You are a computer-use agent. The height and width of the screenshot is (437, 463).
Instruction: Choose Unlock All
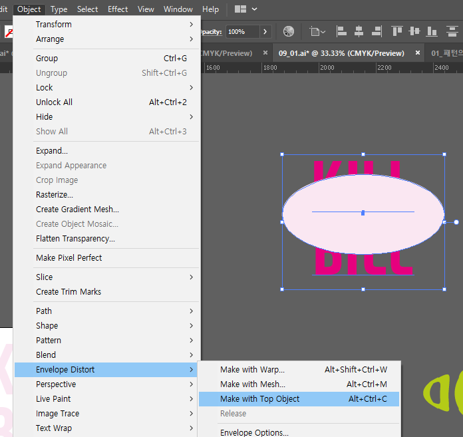(106, 102)
